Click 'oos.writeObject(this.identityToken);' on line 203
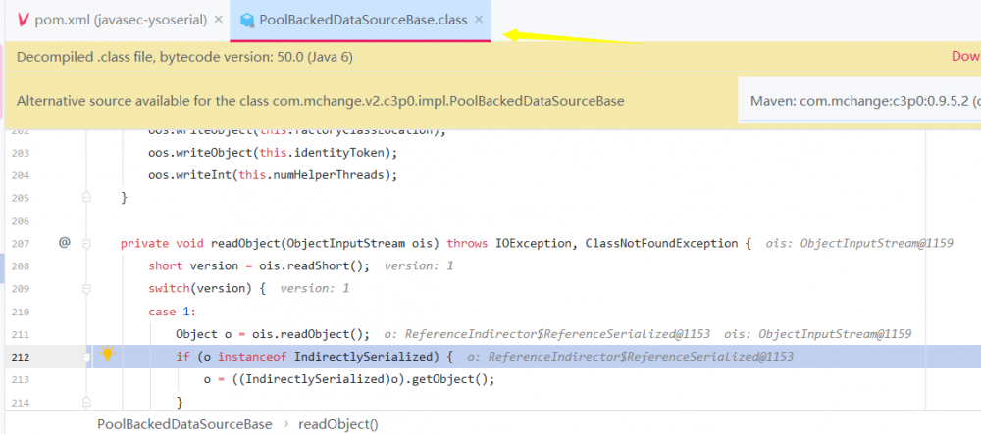 273,153
